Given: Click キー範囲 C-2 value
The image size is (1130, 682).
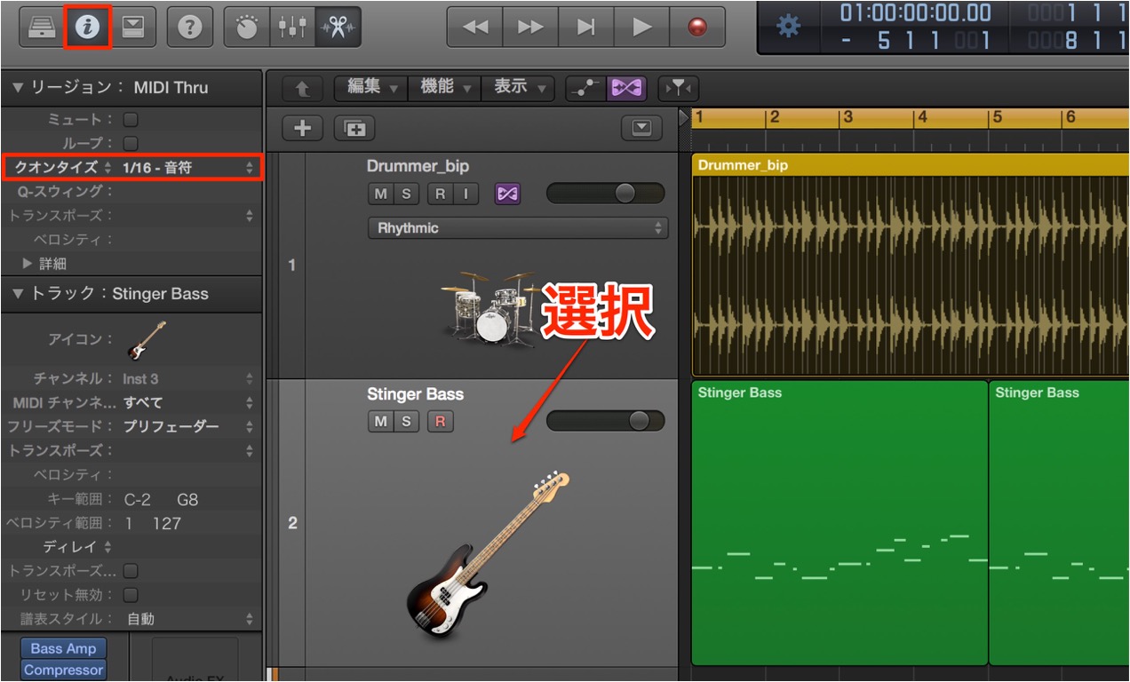Looking at the screenshot, I should click(x=137, y=499).
